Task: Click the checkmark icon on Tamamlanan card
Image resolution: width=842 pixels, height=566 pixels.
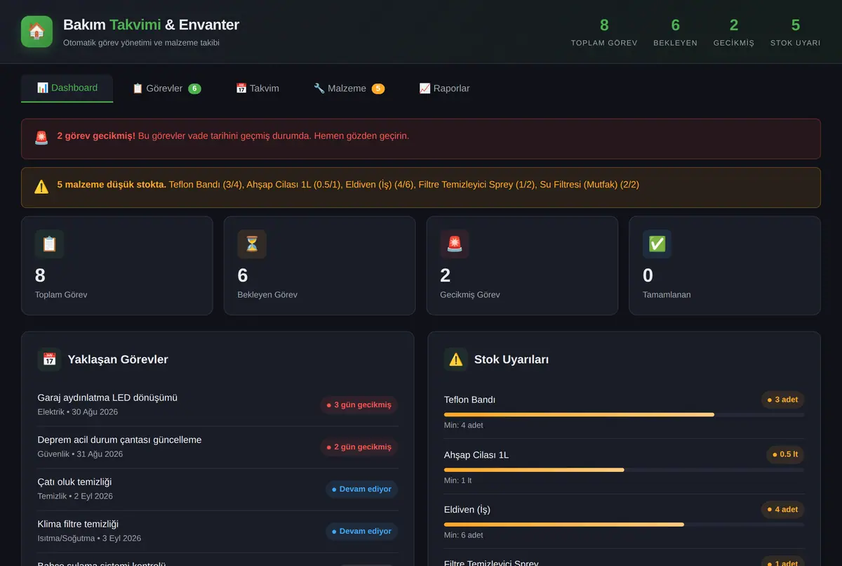Action: click(x=657, y=244)
